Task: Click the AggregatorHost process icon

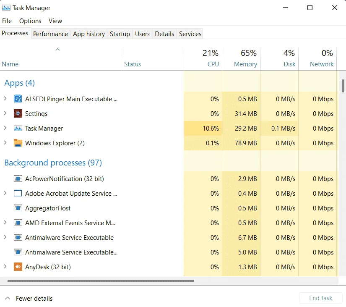Action: 18,208
